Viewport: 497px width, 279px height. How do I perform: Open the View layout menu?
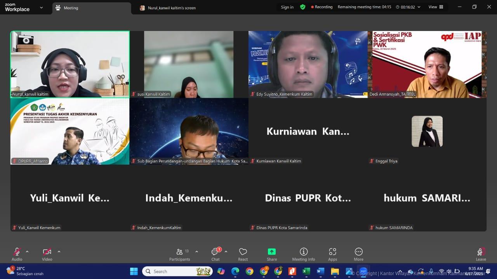pos(435,7)
